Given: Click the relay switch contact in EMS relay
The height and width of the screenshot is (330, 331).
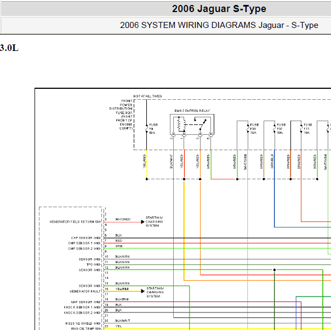Looking at the screenshot, I should pyautogui.click(x=201, y=124).
